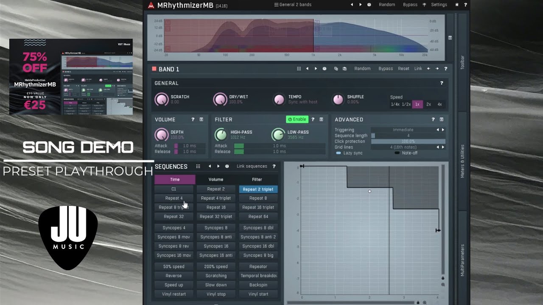Open the Triggering Immediate selector
Screen dimensions: 543x305
403,130
